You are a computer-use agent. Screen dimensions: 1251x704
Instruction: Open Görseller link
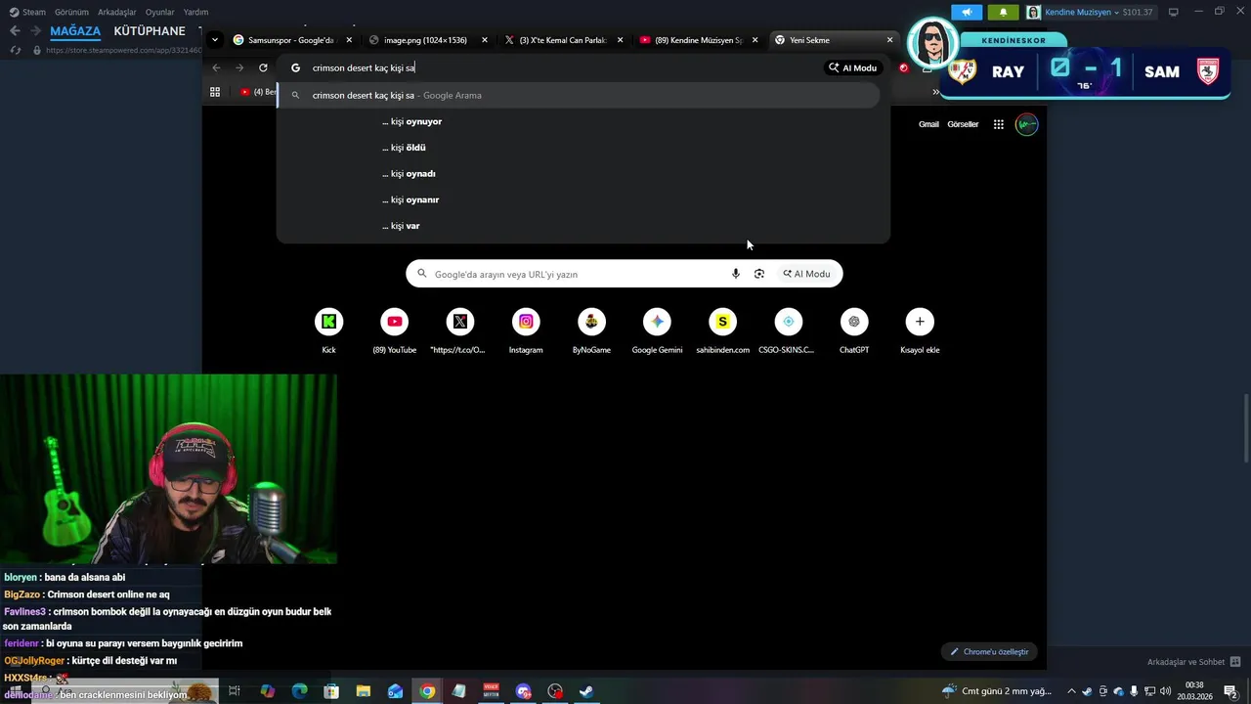pos(963,124)
